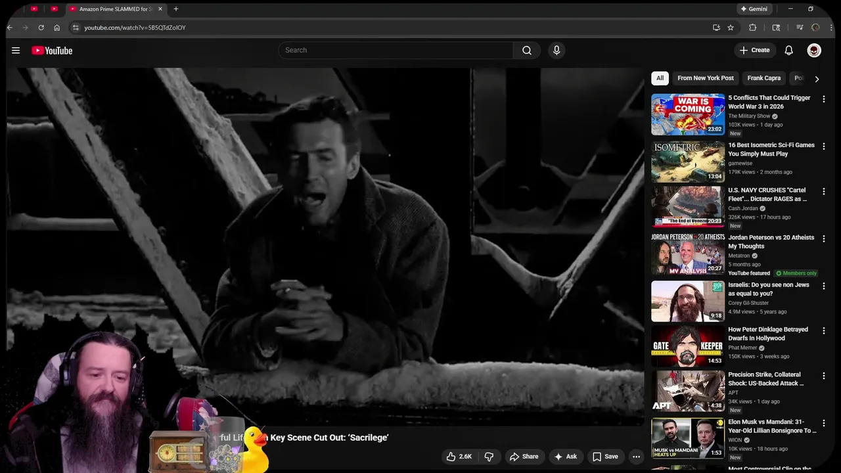Screen dimensions: 841x473
Task: Open options for 16 Best Isometric Sci-Fi Games
Action: [823, 146]
